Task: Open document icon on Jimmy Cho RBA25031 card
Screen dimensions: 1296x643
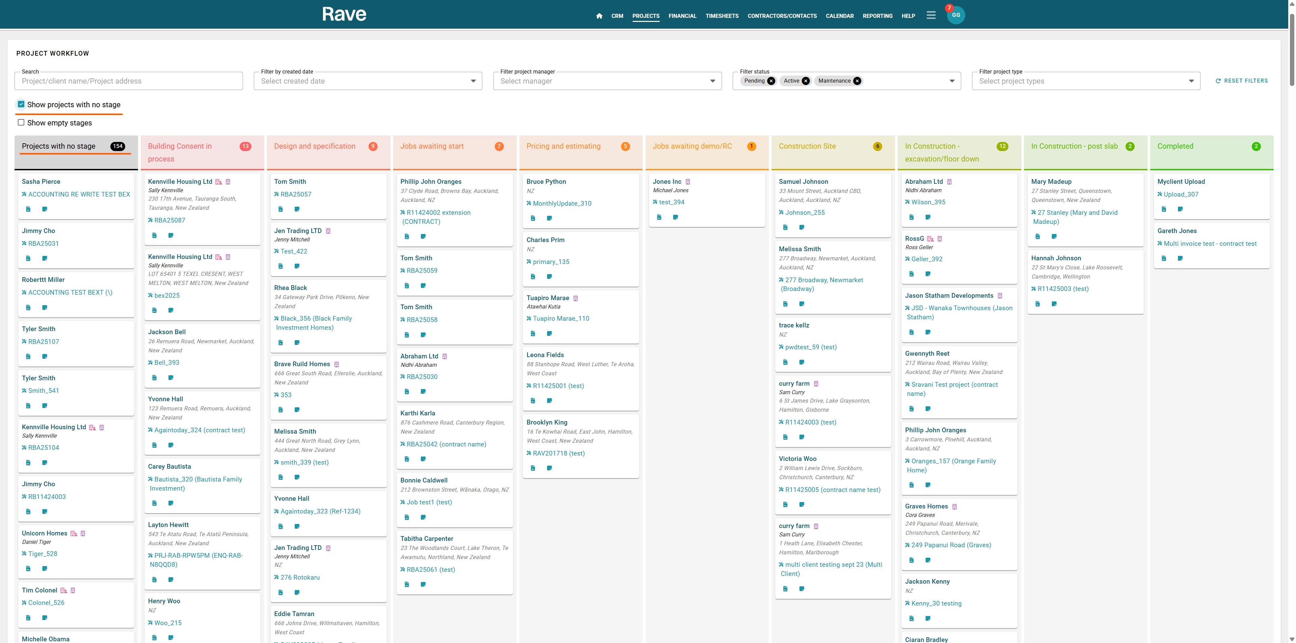Action: click(x=28, y=258)
